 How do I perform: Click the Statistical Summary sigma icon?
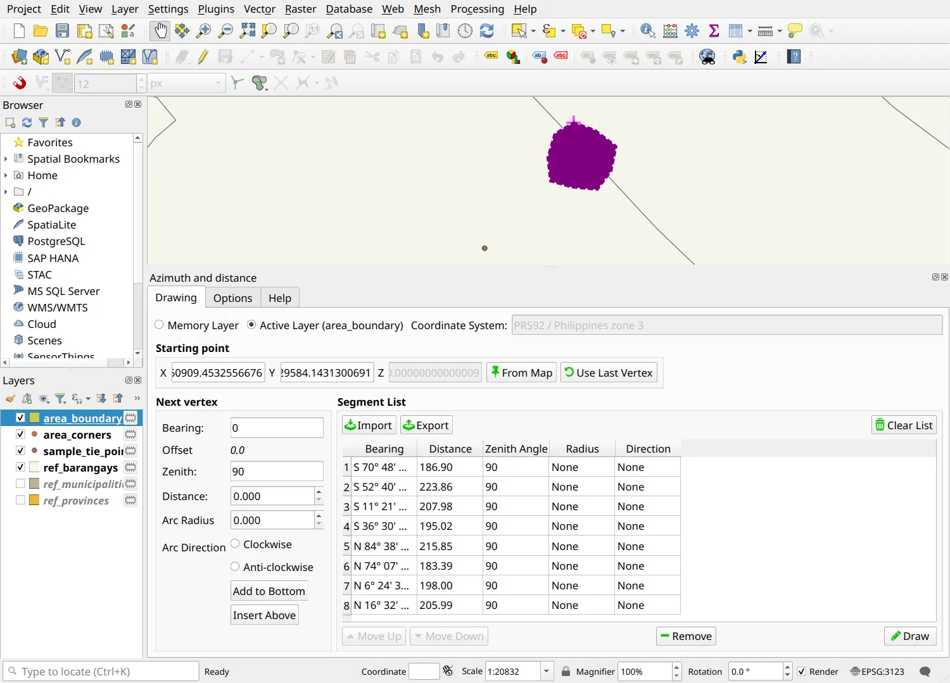714,31
